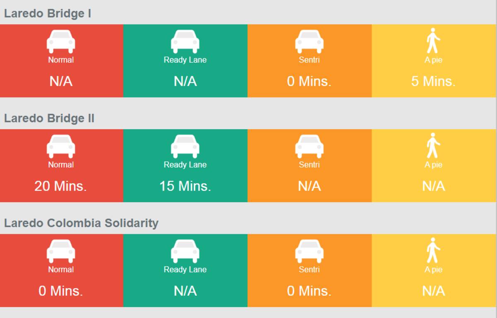Select the Ready Lane car icon under Laredo Bridge I
The height and width of the screenshot is (318, 497).
(185, 41)
